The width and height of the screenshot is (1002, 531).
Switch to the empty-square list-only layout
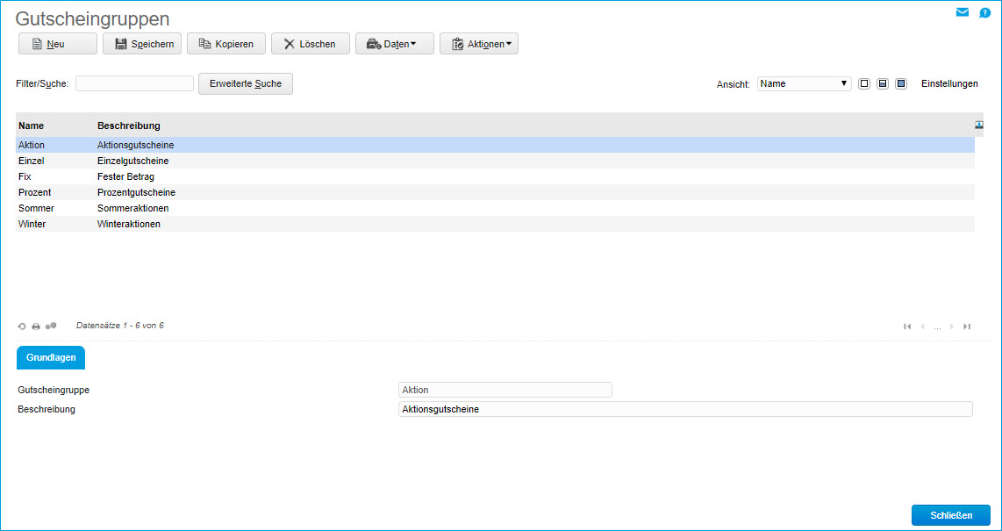click(x=864, y=84)
